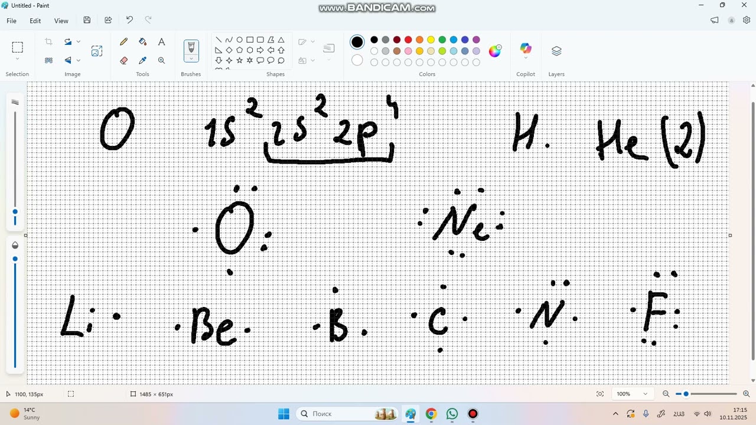Pick the red color swatch

tap(408, 40)
